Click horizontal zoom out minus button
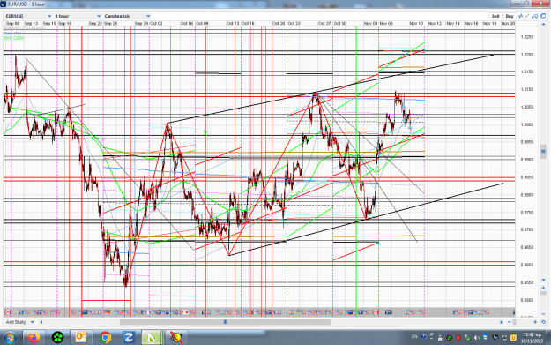 coord(510,322)
